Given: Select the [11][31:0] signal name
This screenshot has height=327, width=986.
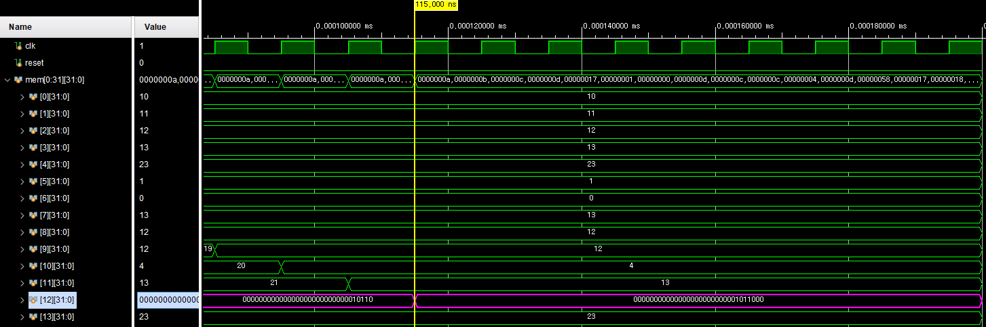Looking at the screenshot, I should pos(57,283).
